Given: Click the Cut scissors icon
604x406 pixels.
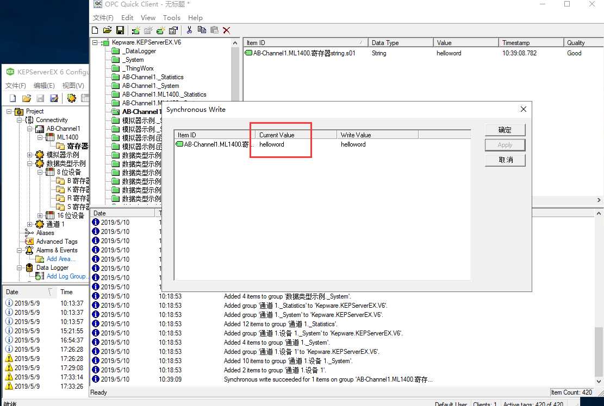Looking at the screenshot, I should 189,30.
